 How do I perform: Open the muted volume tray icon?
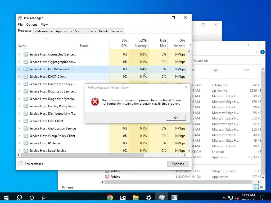[237, 198]
